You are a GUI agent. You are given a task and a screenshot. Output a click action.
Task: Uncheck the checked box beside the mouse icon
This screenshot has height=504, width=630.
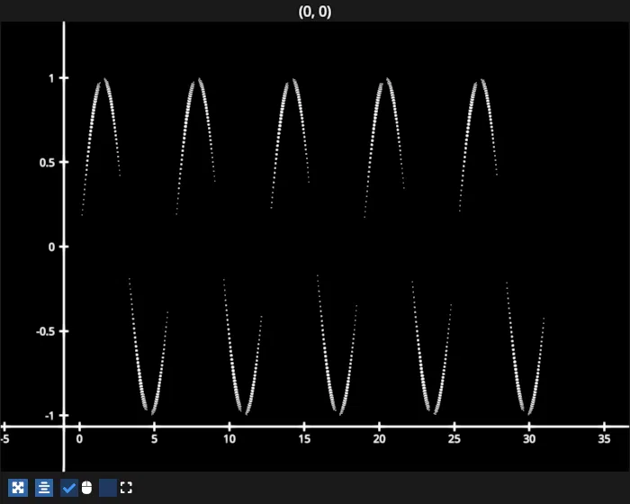point(69,488)
